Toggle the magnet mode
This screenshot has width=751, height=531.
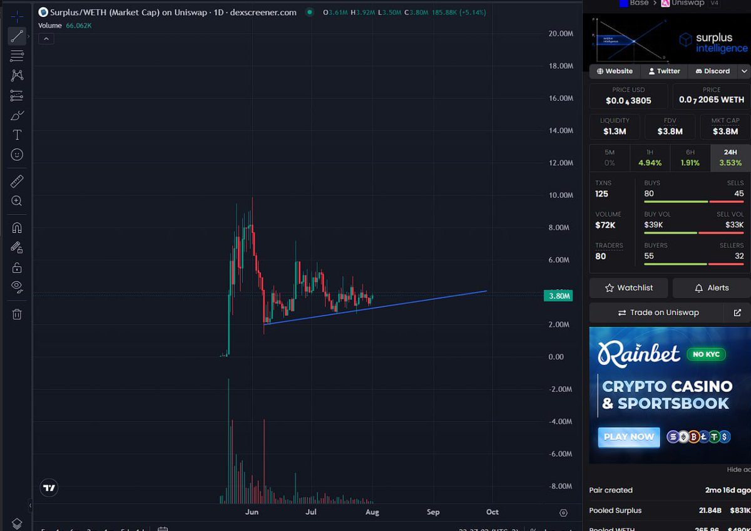coord(17,228)
